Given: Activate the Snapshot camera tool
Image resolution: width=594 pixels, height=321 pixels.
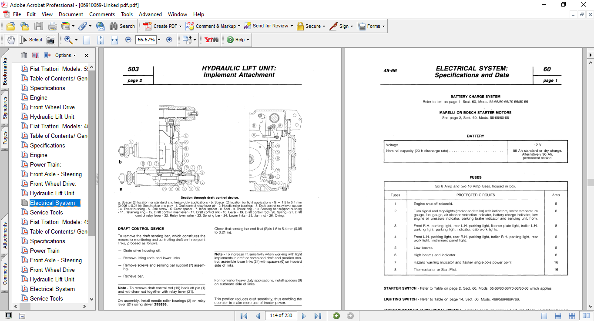Looking at the screenshot, I should point(51,40).
